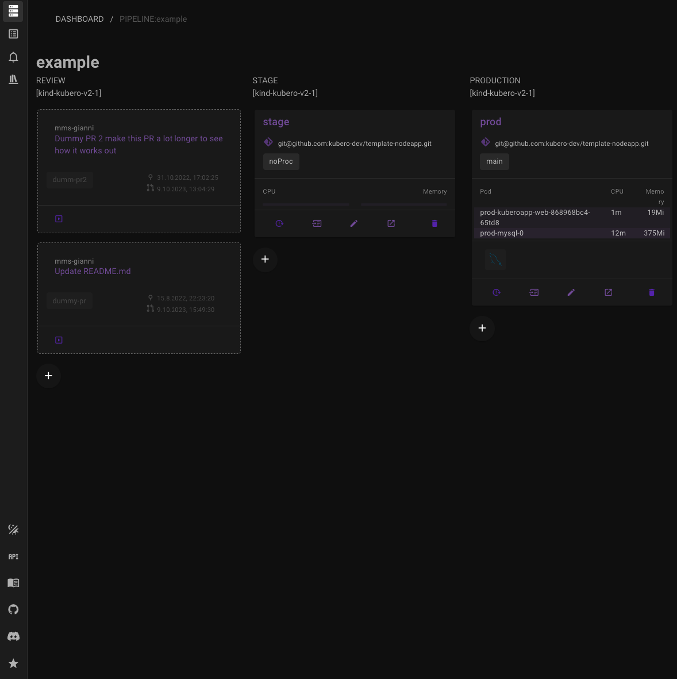Go to DASHBOARD in the breadcrumb

pyautogui.click(x=79, y=19)
